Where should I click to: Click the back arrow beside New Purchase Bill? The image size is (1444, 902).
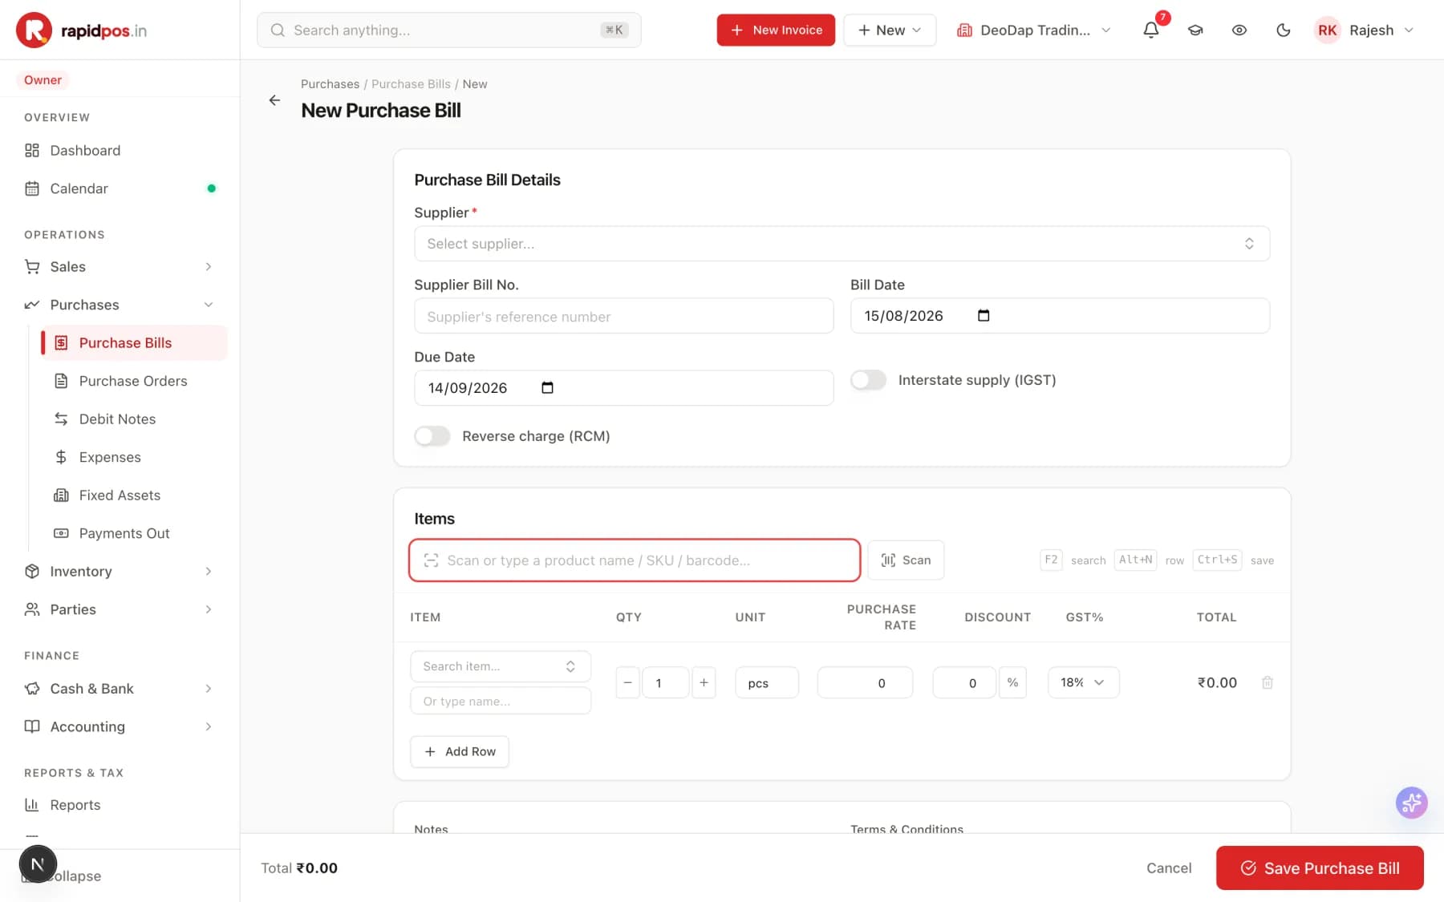click(274, 100)
